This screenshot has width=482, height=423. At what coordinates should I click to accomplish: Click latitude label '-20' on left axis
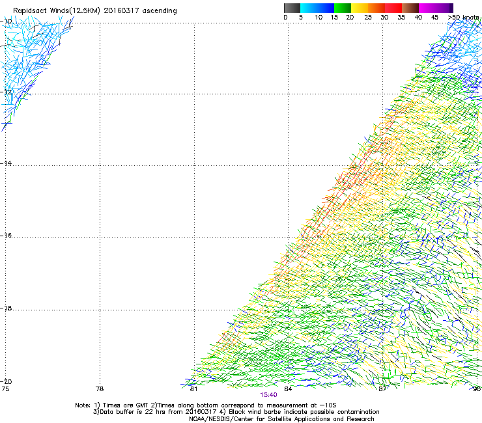(6, 381)
